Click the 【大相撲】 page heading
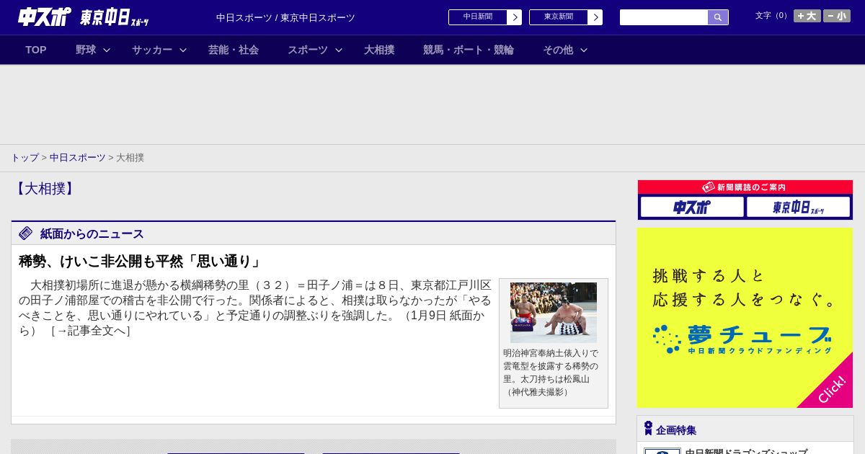Viewport: 865px width, 454px height. coord(45,189)
